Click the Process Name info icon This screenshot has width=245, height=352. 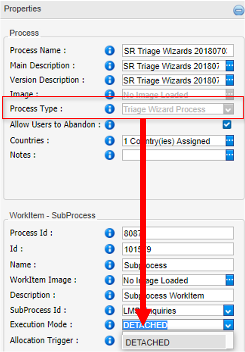pos(109,50)
